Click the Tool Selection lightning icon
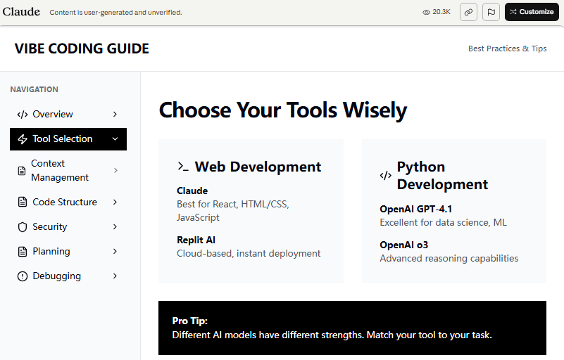564x360 pixels. pyautogui.click(x=23, y=139)
